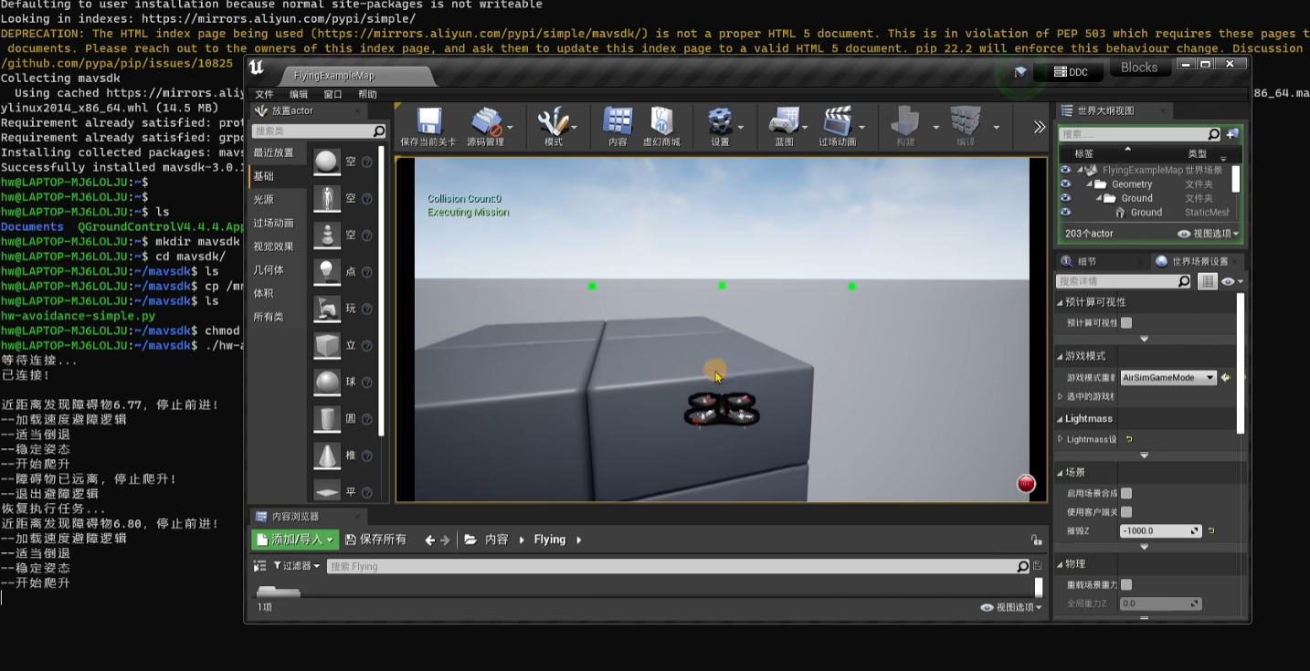Open the Build (构建) options dropdown arrow
Image resolution: width=1310 pixels, height=671 pixels.
pos(936,128)
